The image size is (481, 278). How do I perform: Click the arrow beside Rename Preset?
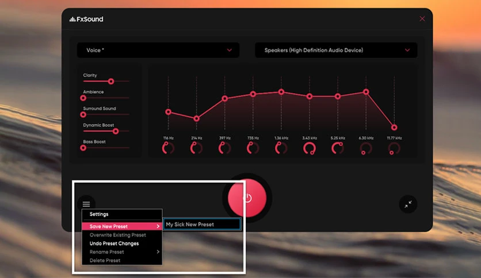158,252
